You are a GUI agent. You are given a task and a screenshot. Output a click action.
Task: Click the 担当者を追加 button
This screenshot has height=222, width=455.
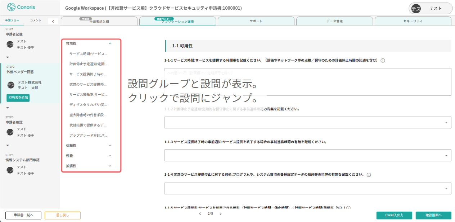click(x=18, y=97)
